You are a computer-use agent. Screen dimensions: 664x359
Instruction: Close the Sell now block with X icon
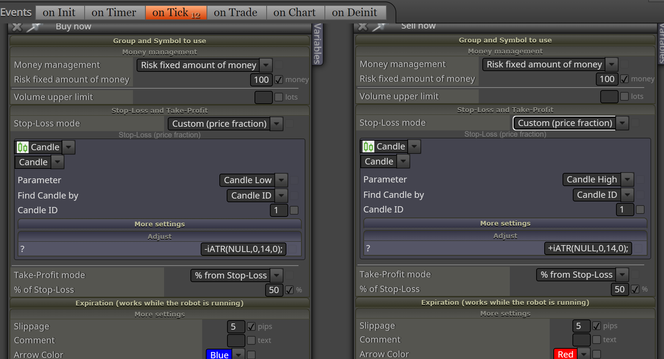[363, 26]
